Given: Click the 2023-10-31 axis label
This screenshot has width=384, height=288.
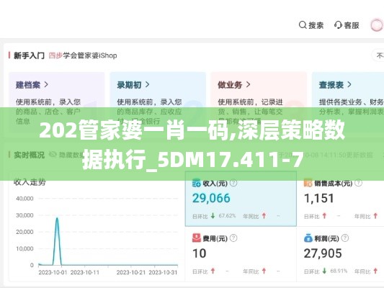Looking at the screenshot, I should point(163,272).
